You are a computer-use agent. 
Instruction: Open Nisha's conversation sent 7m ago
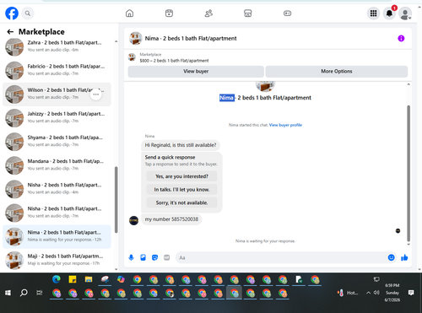point(57,213)
